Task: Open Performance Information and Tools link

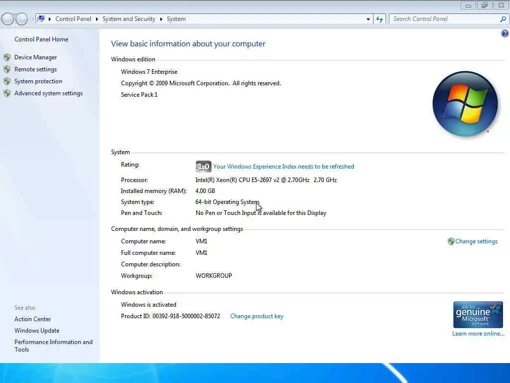Action: (53, 346)
